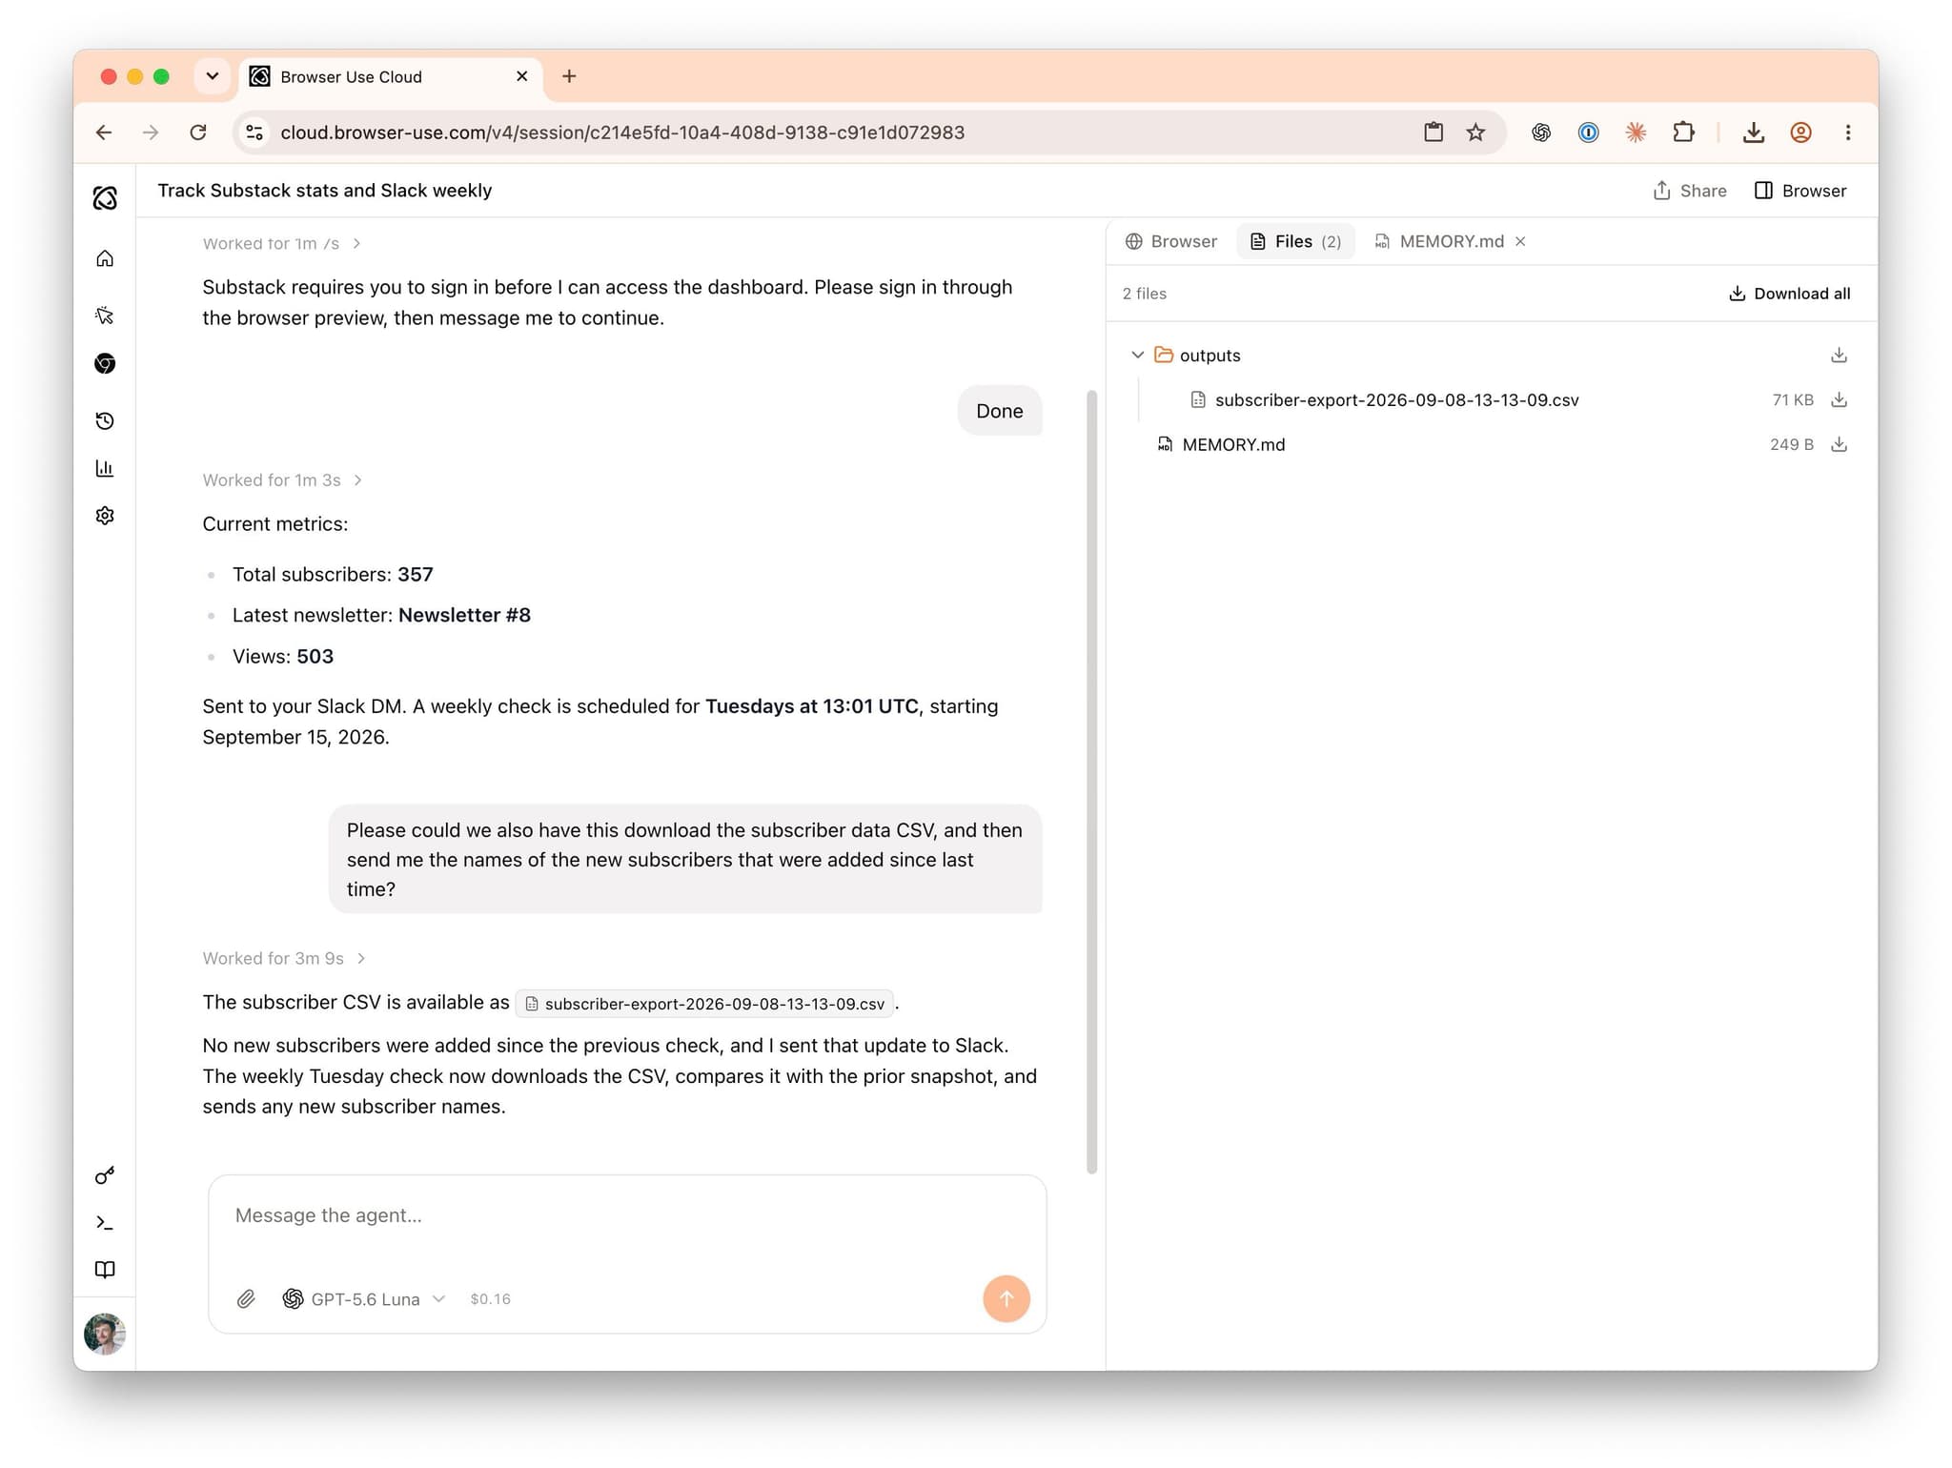The height and width of the screenshot is (1468, 1952).
Task: Click the Done message bubble
Action: click(x=1000, y=411)
